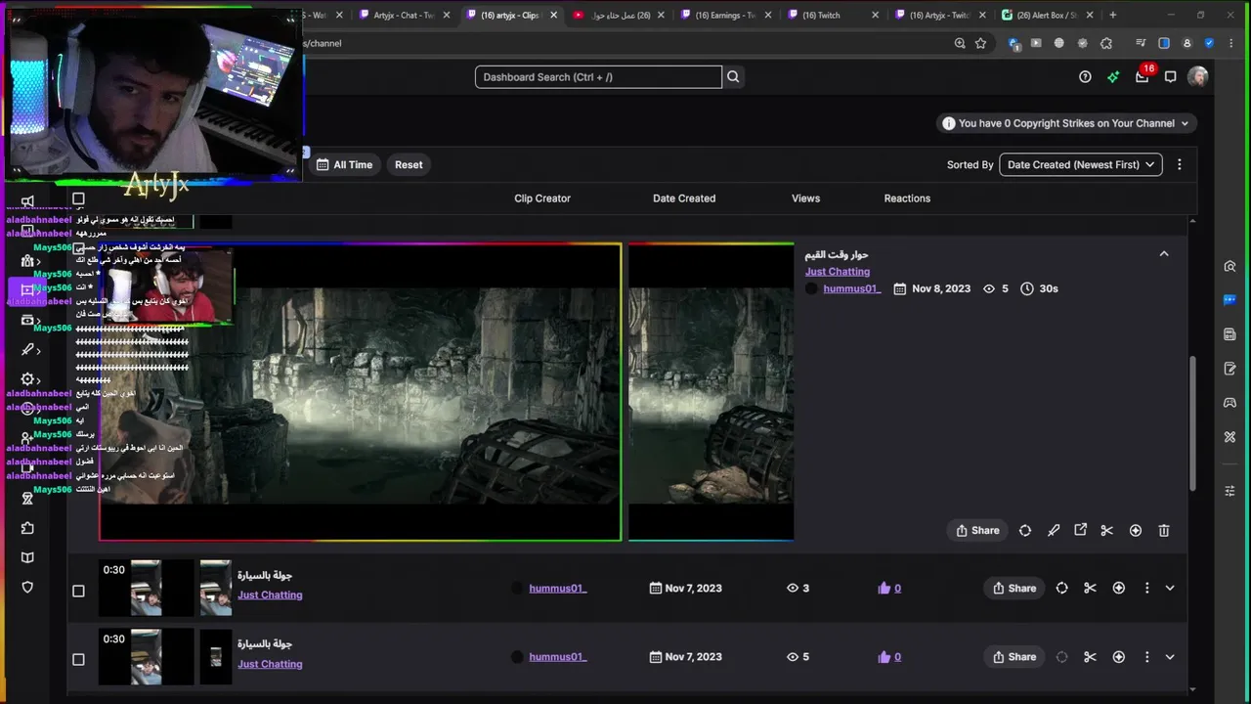Open the help question mark icon
The height and width of the screenshot is (704, 1251).
click(x=1085, y=77)
